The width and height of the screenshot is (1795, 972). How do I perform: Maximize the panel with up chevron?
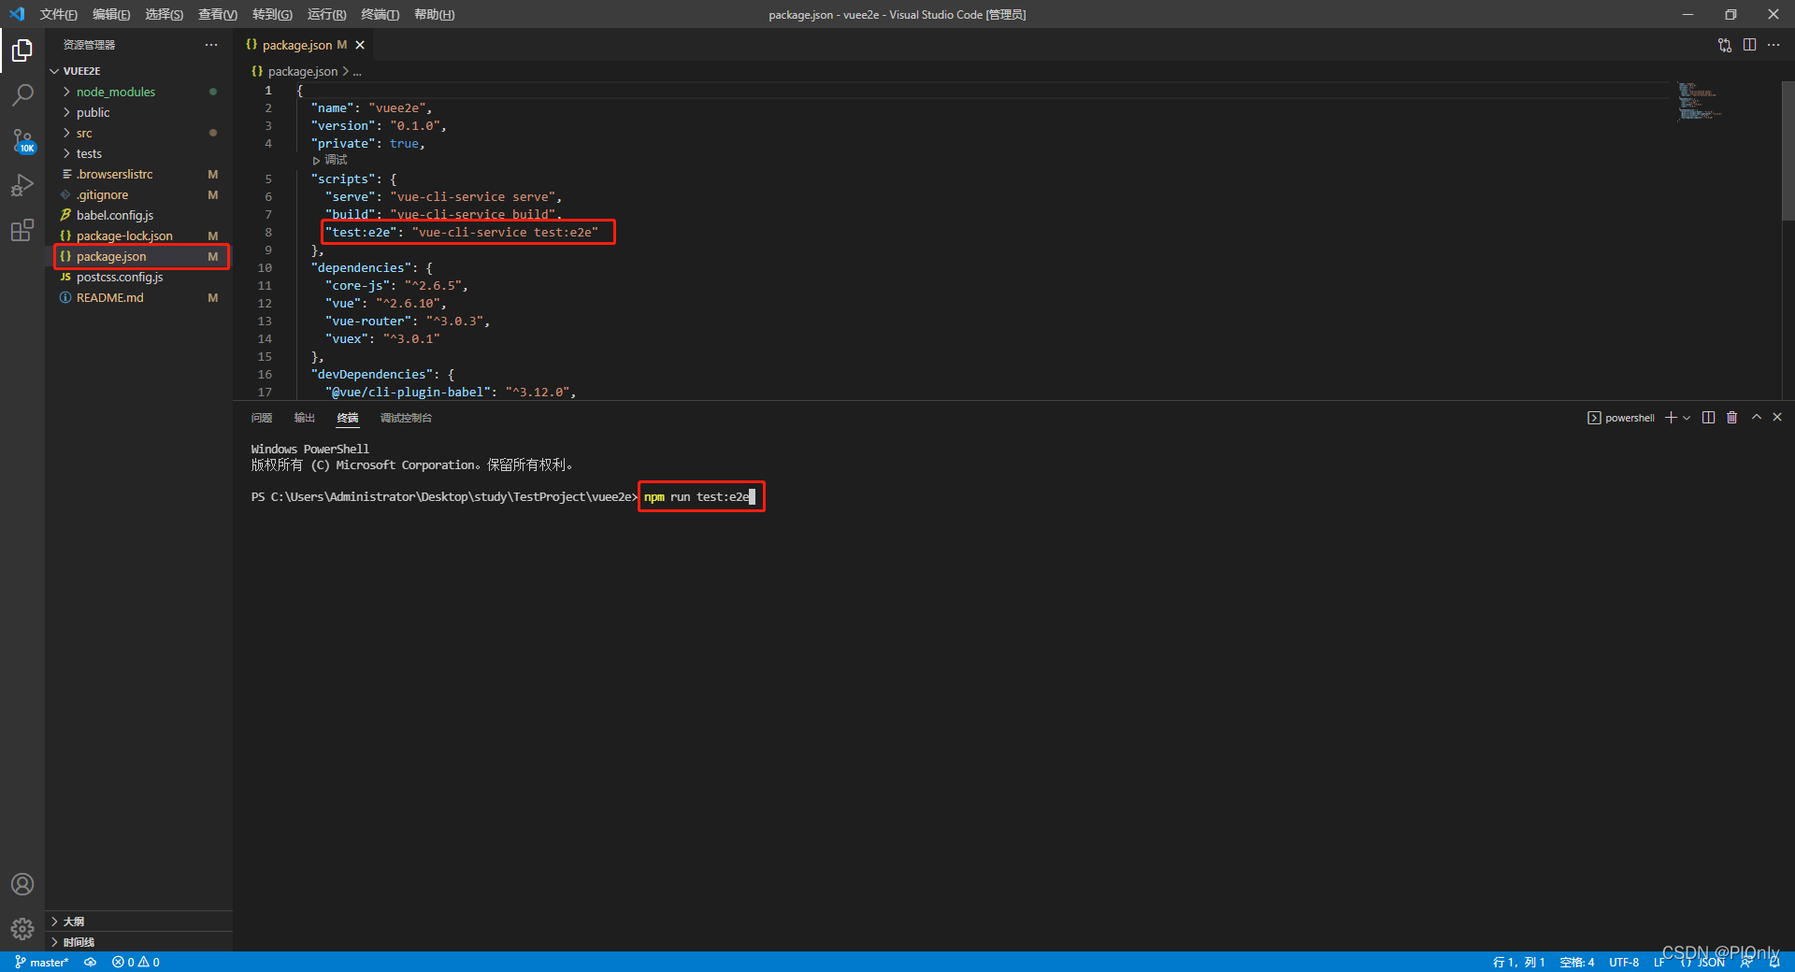coord(1757,418)
